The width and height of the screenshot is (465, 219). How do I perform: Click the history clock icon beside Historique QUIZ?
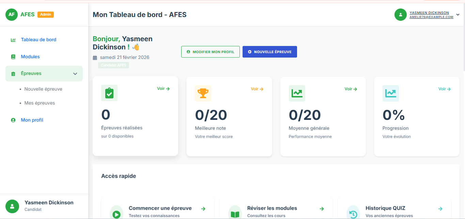(353, 214)
